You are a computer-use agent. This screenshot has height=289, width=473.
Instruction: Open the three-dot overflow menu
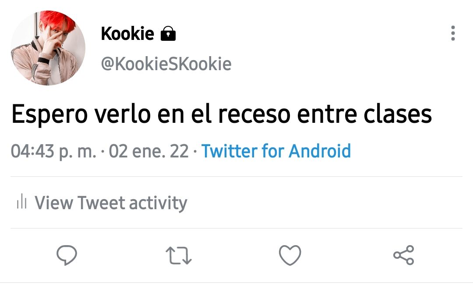(x=453, y=33)
